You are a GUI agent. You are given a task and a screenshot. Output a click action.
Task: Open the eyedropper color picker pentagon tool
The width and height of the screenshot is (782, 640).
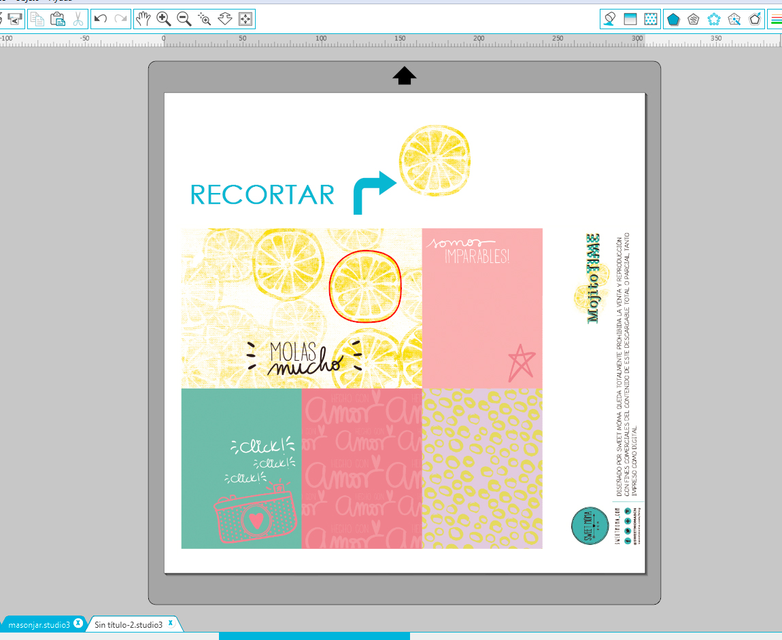734,20
